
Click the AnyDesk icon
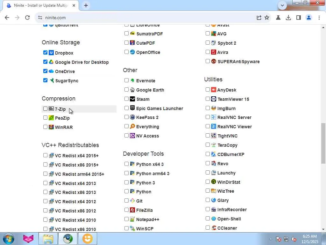pos(214,90)
